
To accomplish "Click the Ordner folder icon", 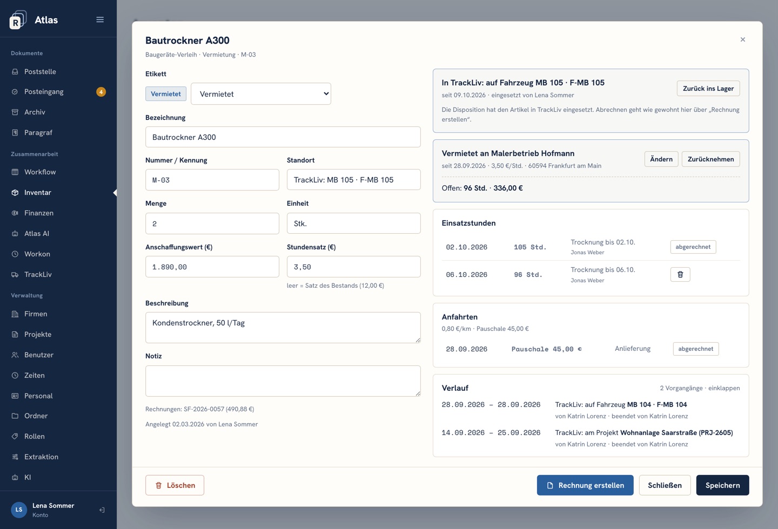I will click(x=15, y=416).
